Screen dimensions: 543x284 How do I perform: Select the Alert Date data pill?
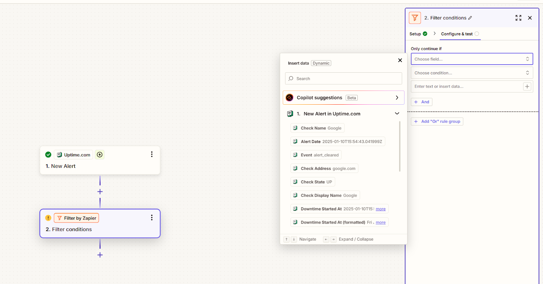pyautogui.click(x=338, y=141)
